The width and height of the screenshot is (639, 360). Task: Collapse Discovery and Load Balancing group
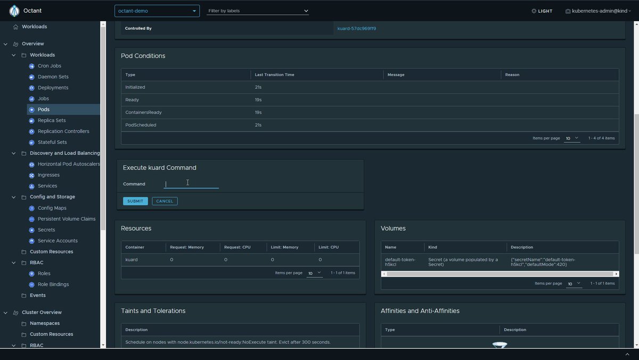[14, 153]
